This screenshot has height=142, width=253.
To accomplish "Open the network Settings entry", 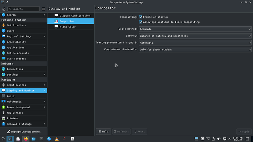I will (x=23, y=74).
